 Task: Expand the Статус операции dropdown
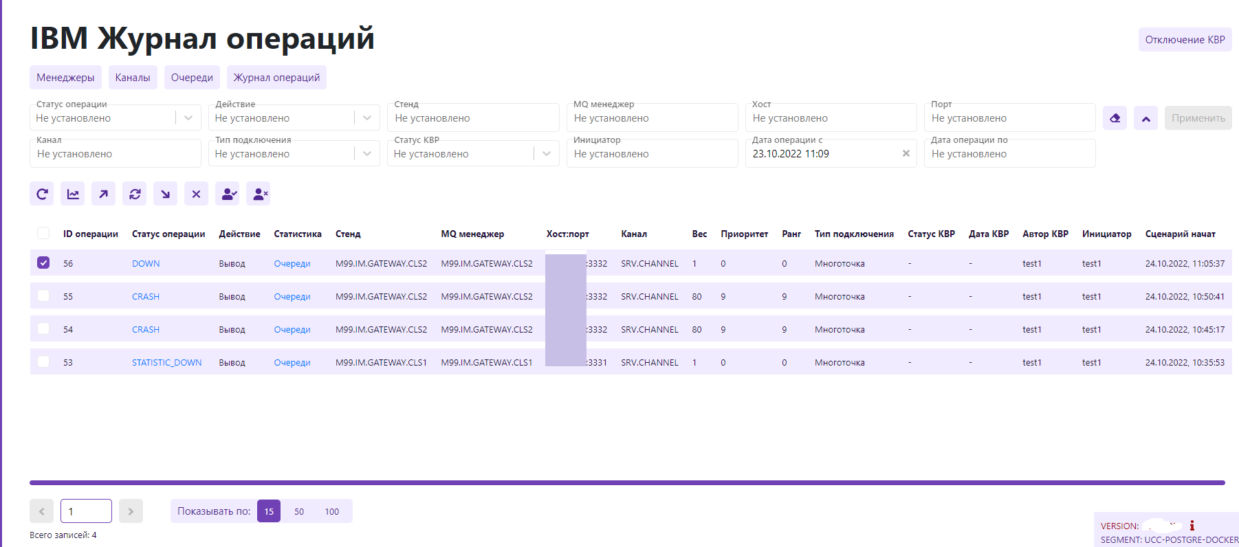pyautogui.click(x=188, y=118)
